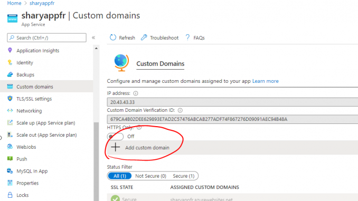Open Application Insights menu item
The height and width of the screenshot is (201, 358).
(x=37, y=51)
